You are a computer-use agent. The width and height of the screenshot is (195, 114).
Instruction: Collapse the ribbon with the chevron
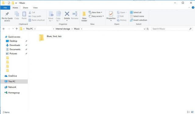pos(189,8)
